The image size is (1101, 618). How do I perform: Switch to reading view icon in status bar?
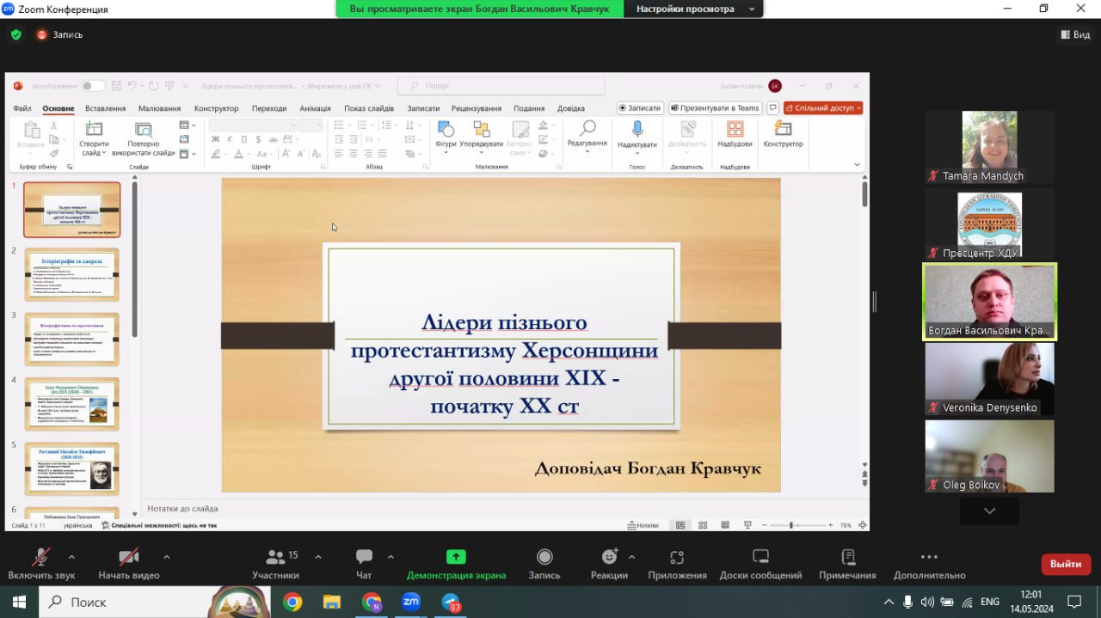(724, 525)
